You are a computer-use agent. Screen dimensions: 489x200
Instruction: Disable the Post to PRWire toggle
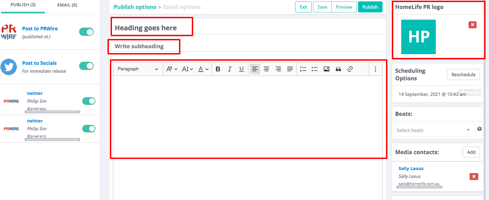tap(86, 32)
